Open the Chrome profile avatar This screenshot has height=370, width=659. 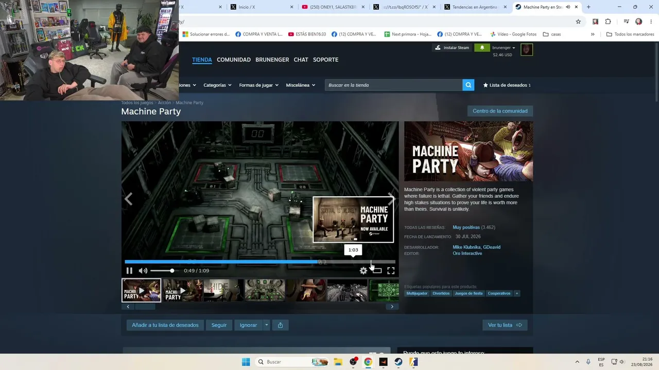click(x=638, y=22)
